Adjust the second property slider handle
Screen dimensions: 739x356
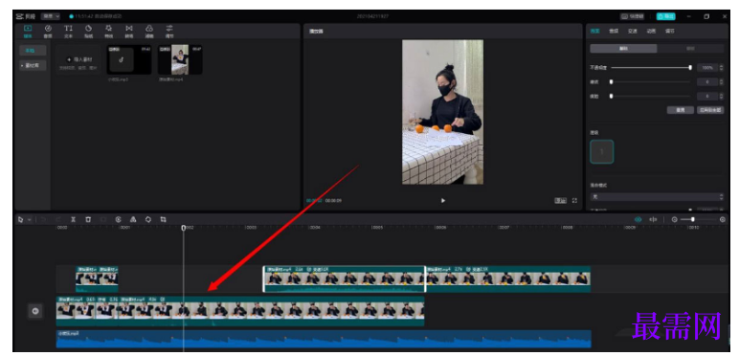tap(612, 82)
